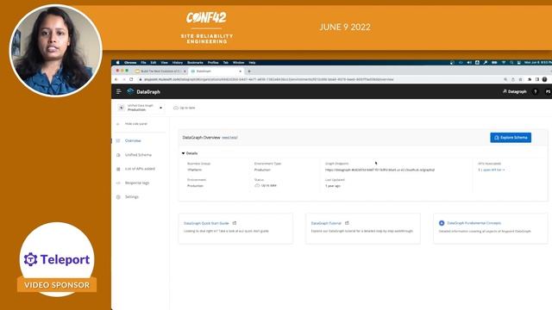Reload the page

pyautogui.click(x=131, y=79)
